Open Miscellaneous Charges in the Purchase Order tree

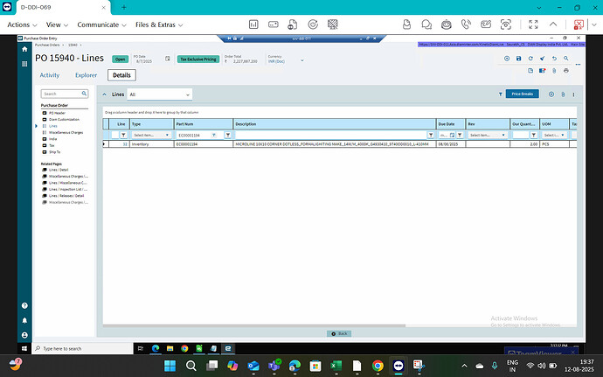click(x=66, y=132)
